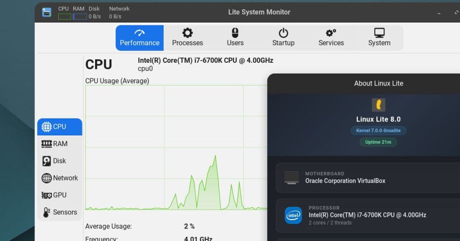
Task: Select Sensors in the sidebar
Action: tap(60, 212)
